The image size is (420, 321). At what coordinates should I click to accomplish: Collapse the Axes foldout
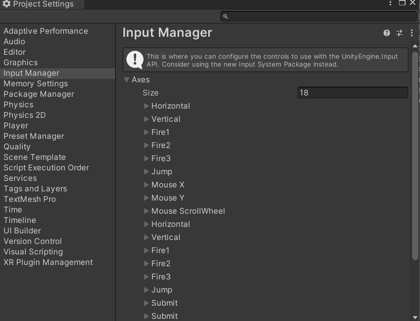127,80
